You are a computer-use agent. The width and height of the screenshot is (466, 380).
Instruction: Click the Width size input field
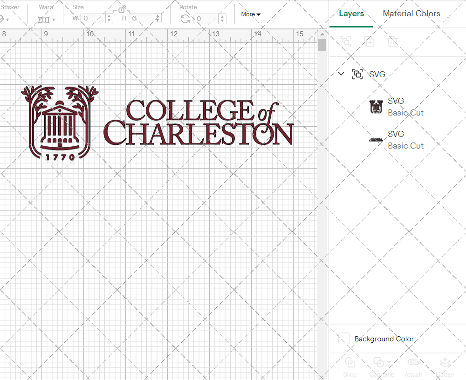[x=93, y=19]
